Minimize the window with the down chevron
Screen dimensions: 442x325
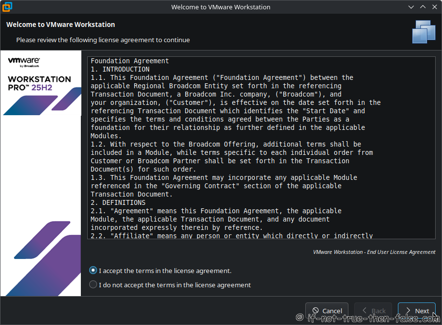point(411,7)
